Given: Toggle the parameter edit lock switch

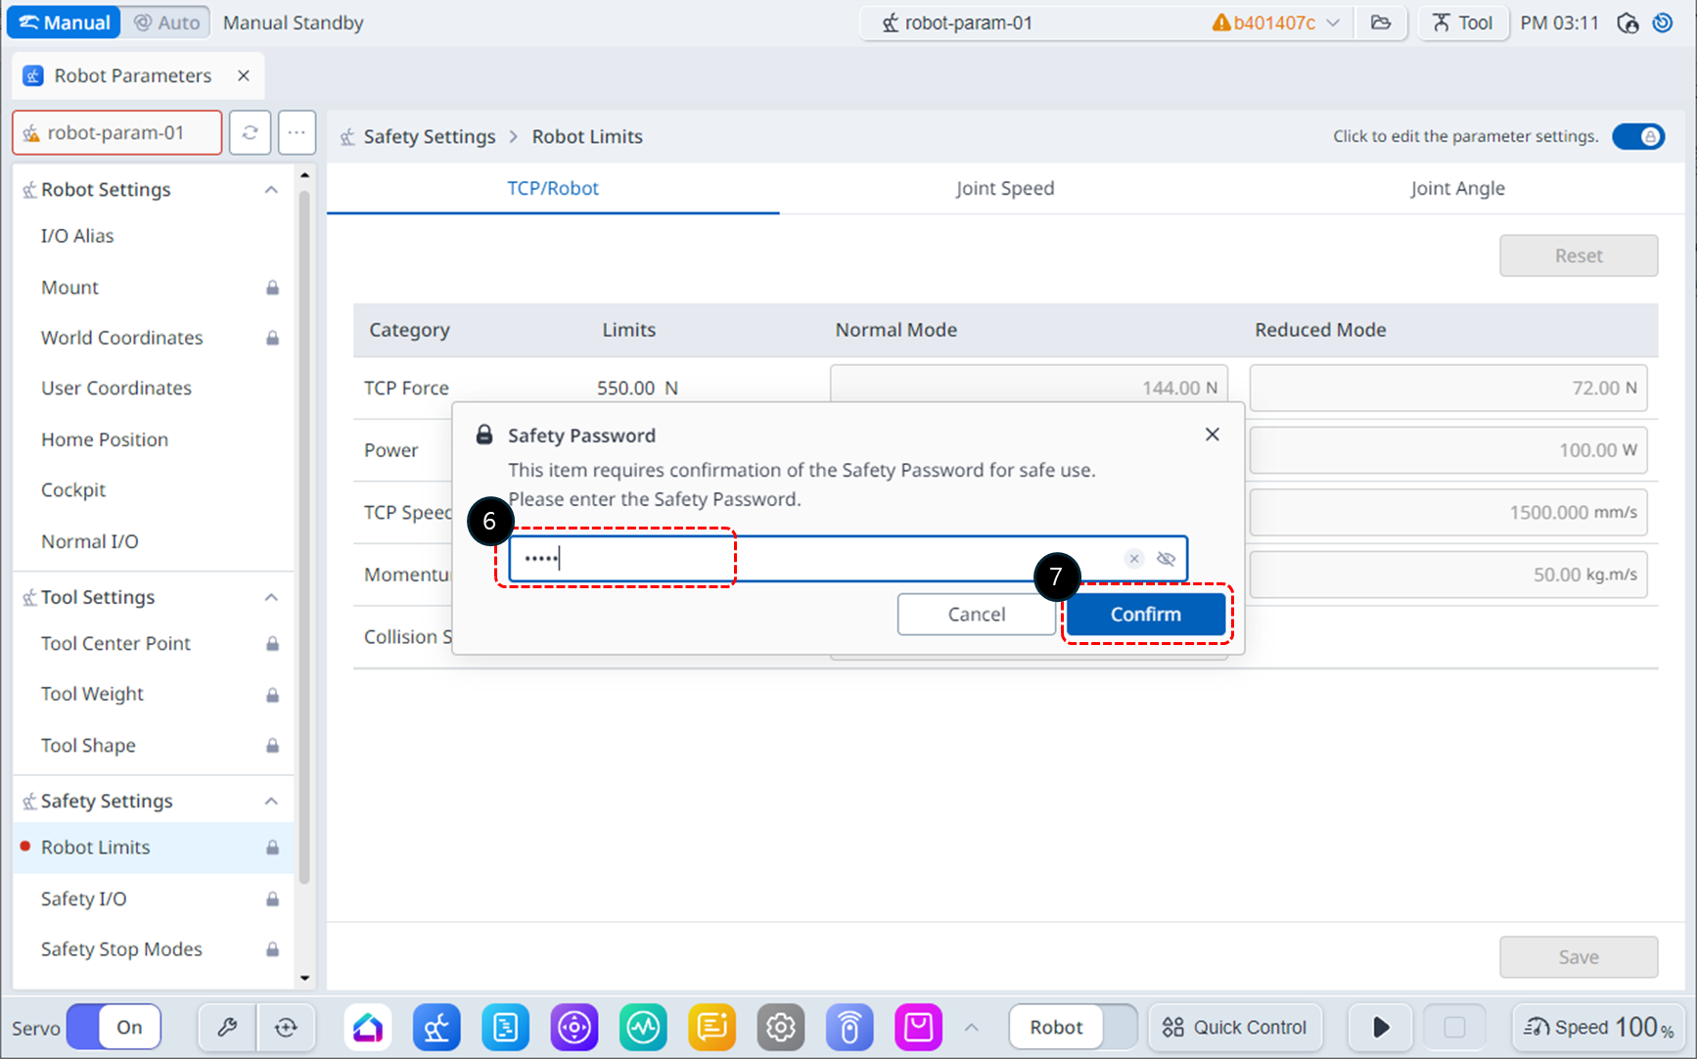Looking at the screenshot, I should (1638, 136).
